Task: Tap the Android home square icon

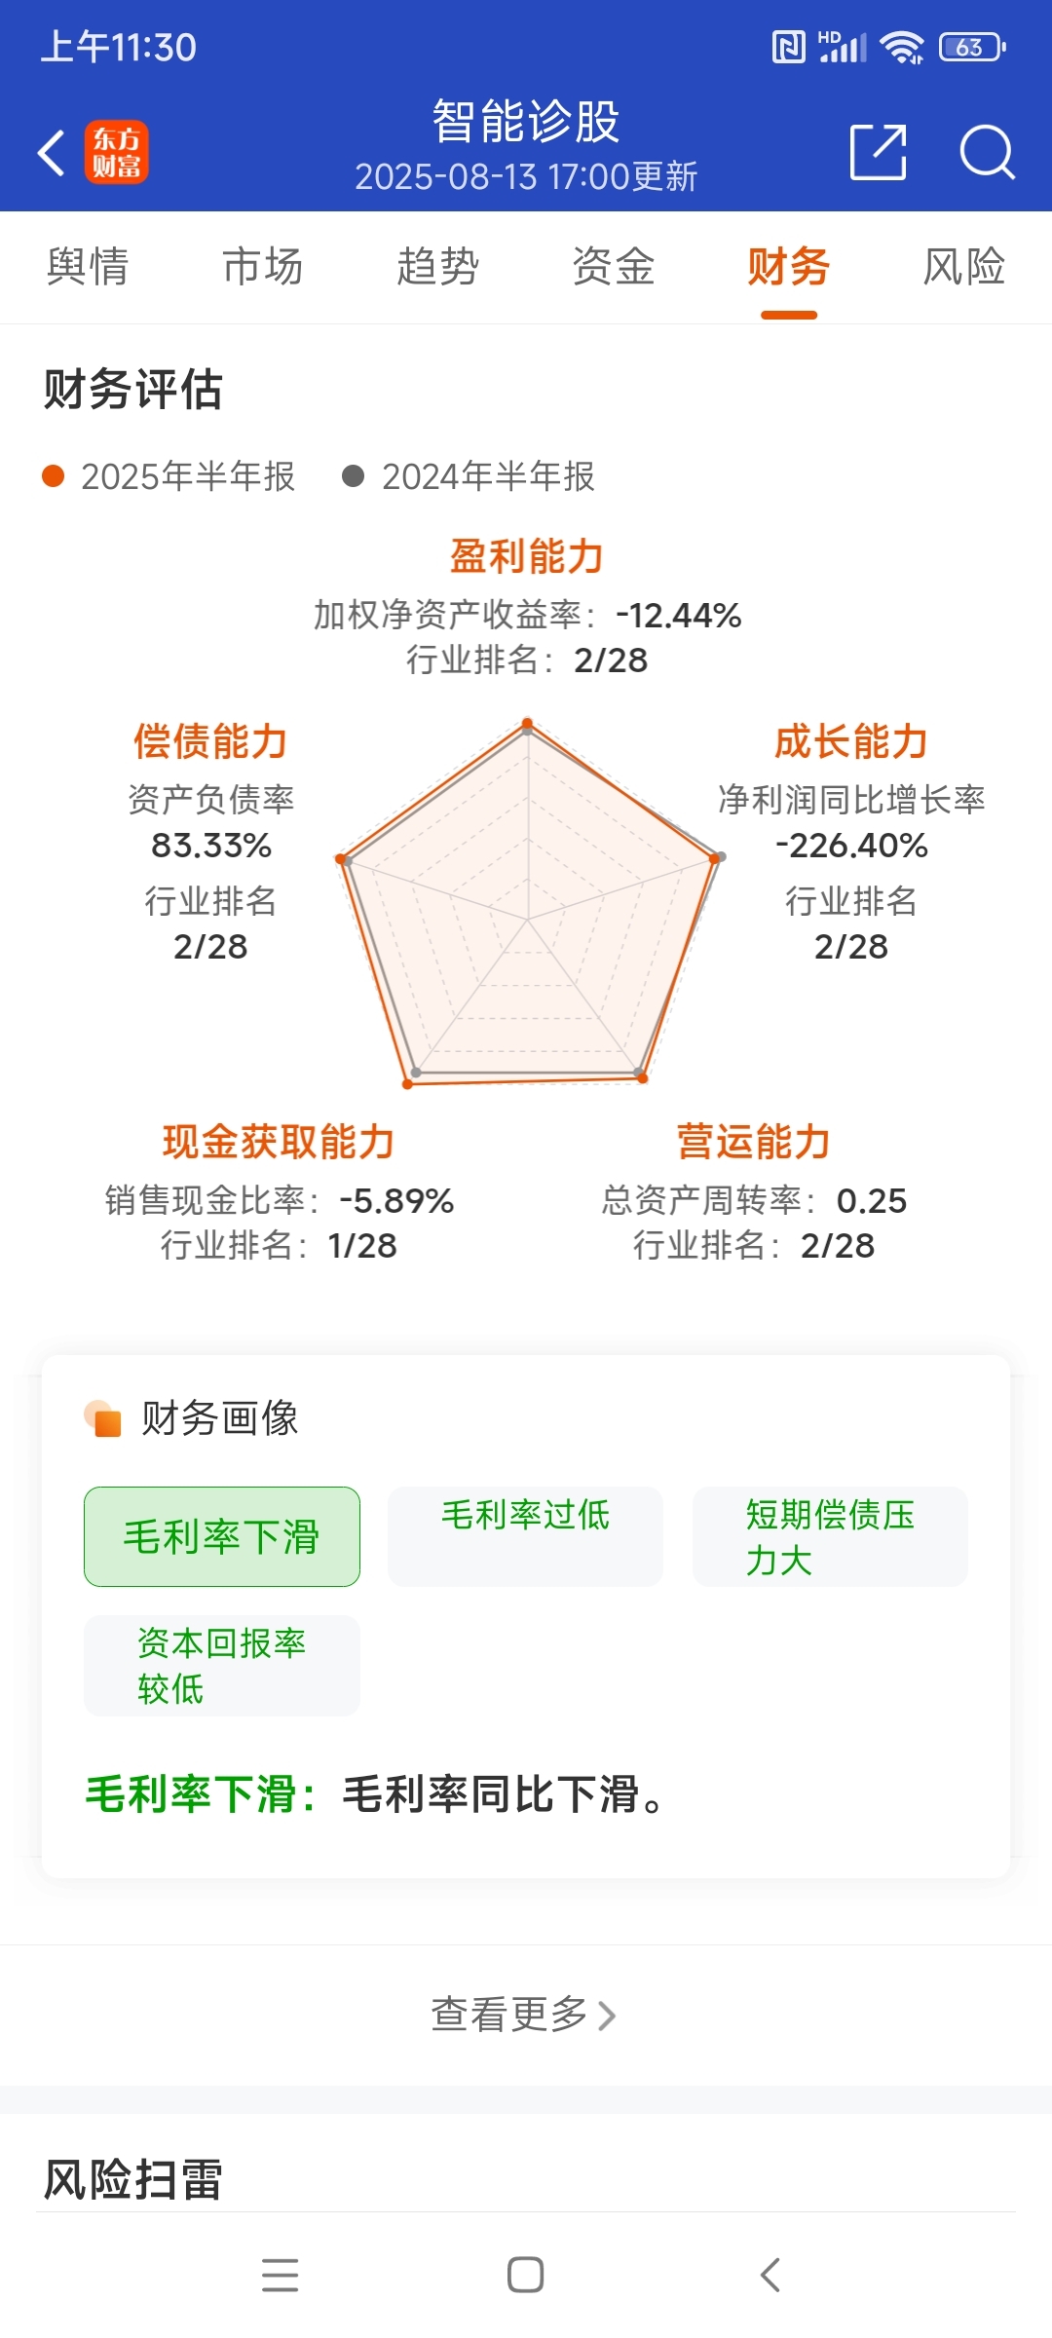Action: 526,2275
